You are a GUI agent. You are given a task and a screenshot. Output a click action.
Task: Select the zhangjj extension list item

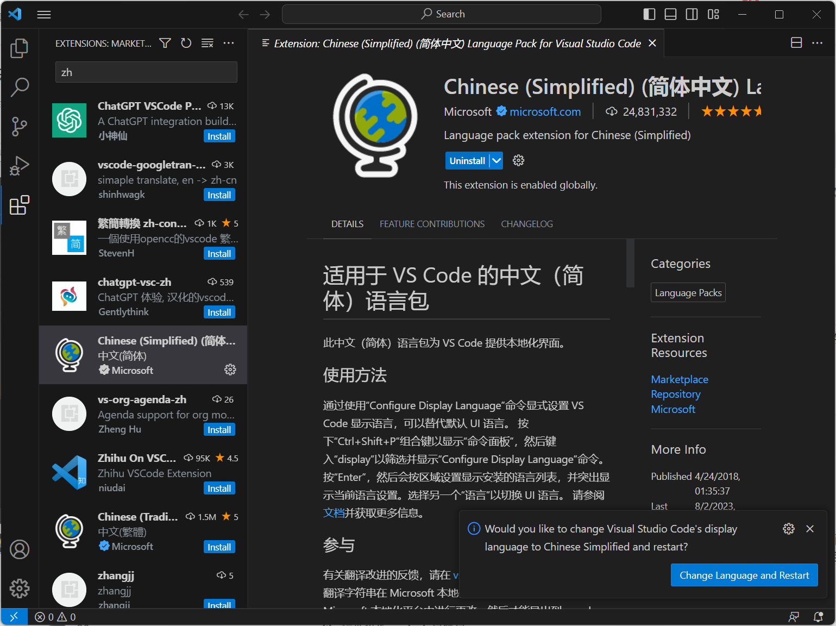tap(143, 589)
